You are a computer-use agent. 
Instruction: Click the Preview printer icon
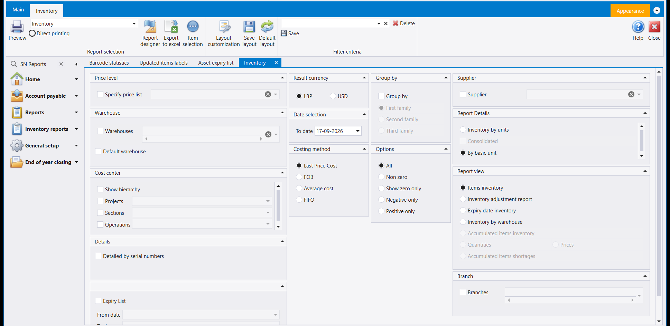point(17,27)
